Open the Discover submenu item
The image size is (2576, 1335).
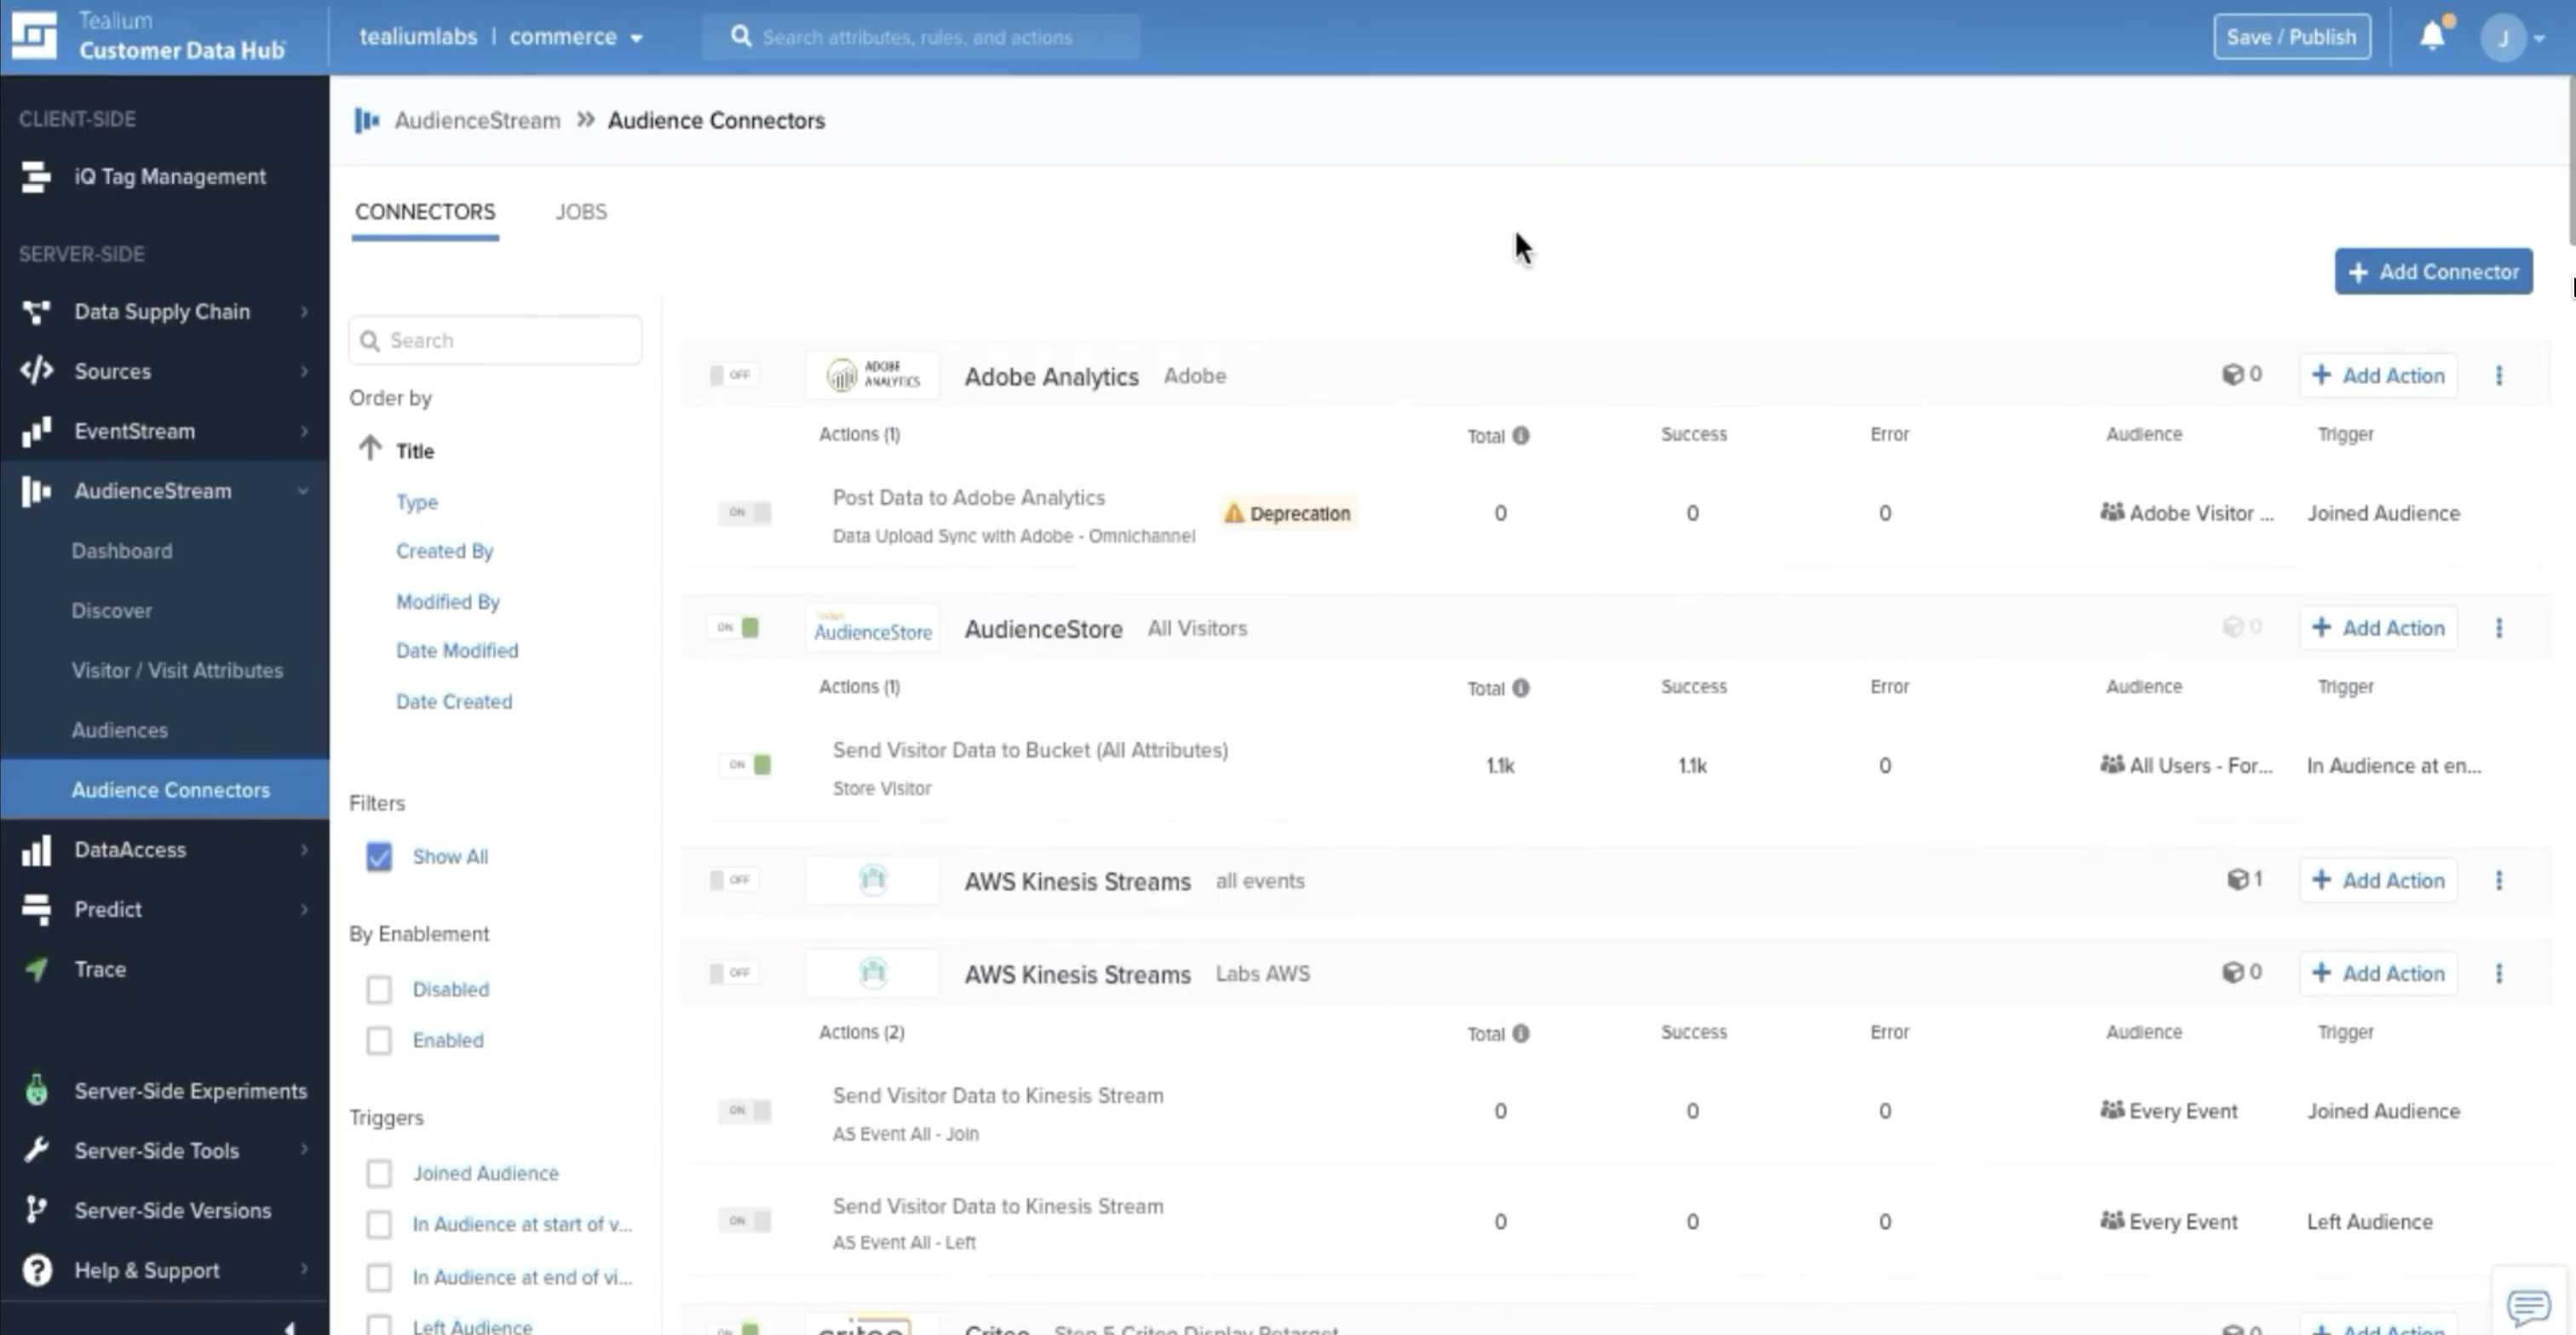pyautogui.click(x=112, y=610)
